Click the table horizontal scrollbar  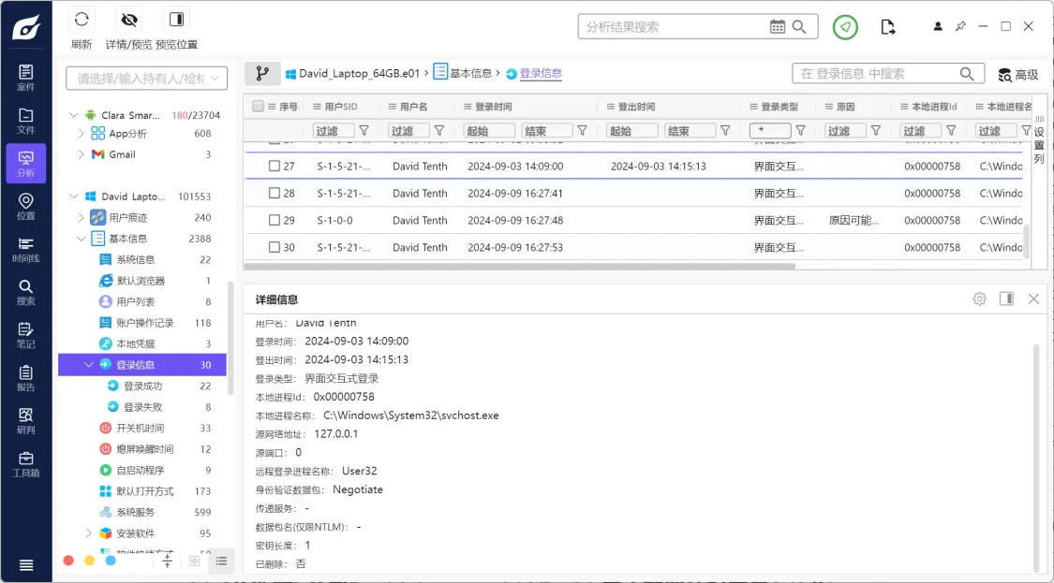click(x=519, y=266)
